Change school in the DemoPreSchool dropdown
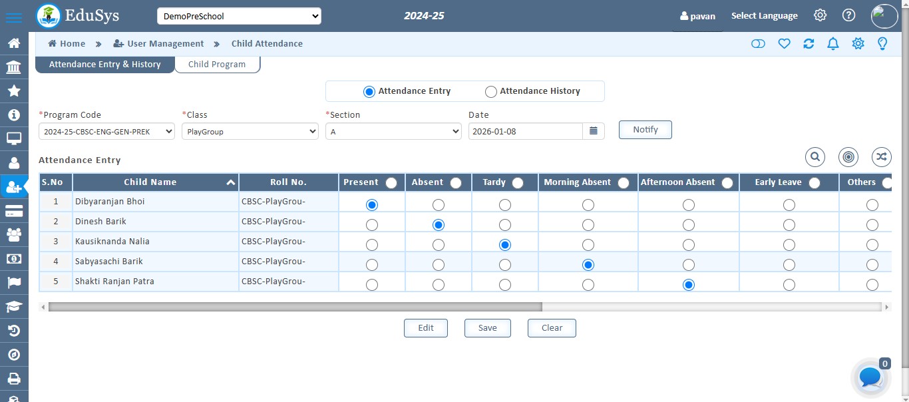 (x=239, y=15)
